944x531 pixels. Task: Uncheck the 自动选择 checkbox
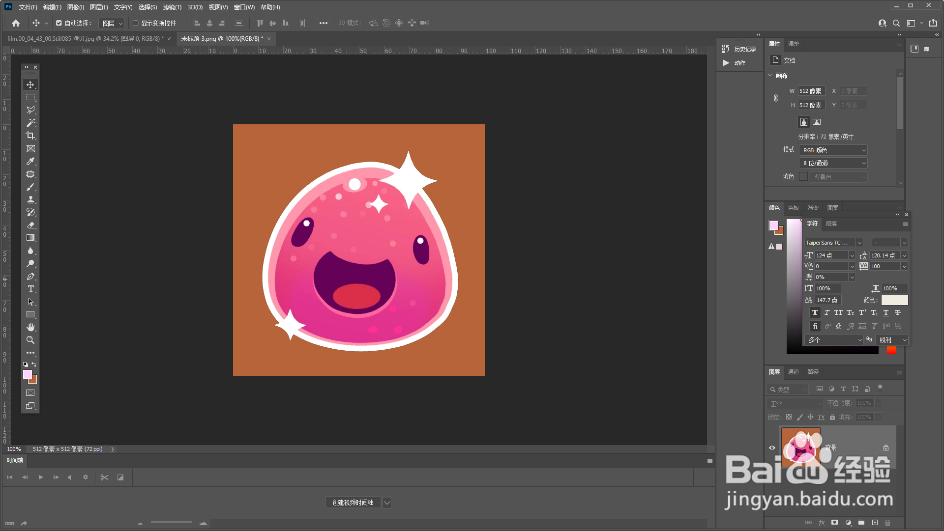(x=59, y=23)
